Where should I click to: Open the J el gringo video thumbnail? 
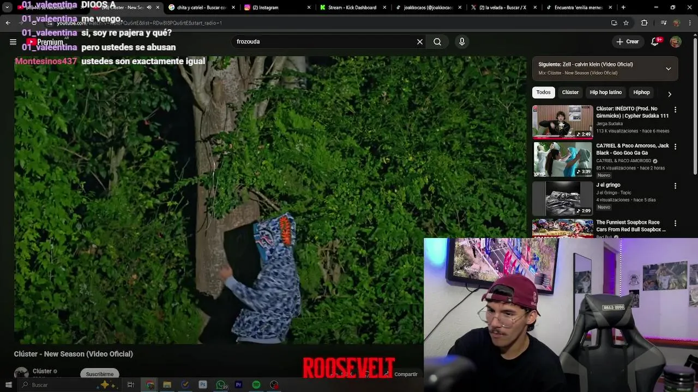(563, 198)
